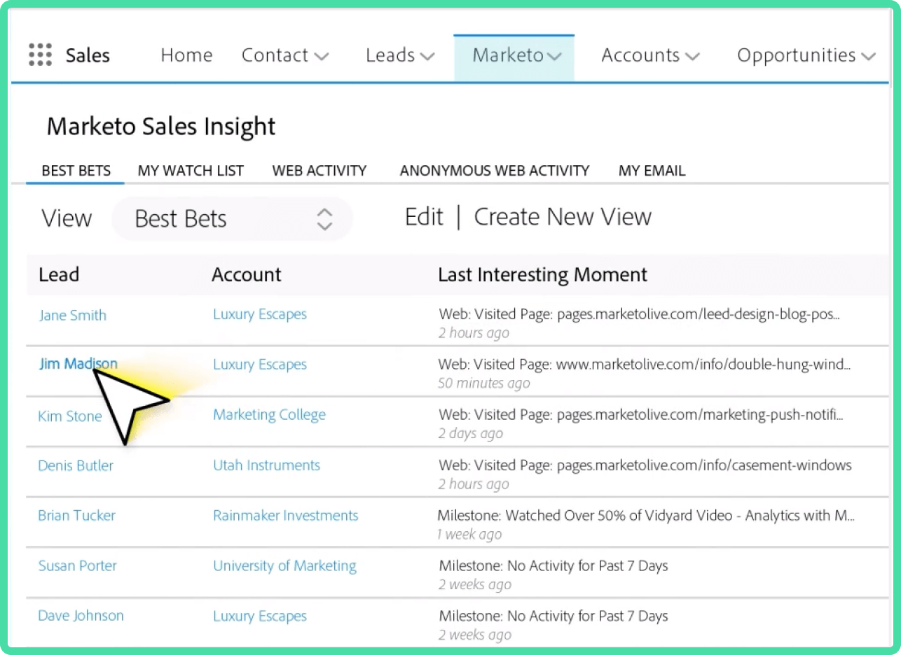Select the Vidyard Video milestone entry
This screenshot has width=901, height=655.
646,516
